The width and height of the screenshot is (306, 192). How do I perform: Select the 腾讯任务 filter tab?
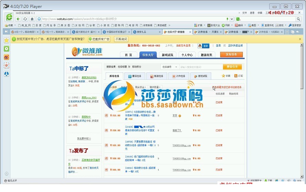[x=135, y=76]
